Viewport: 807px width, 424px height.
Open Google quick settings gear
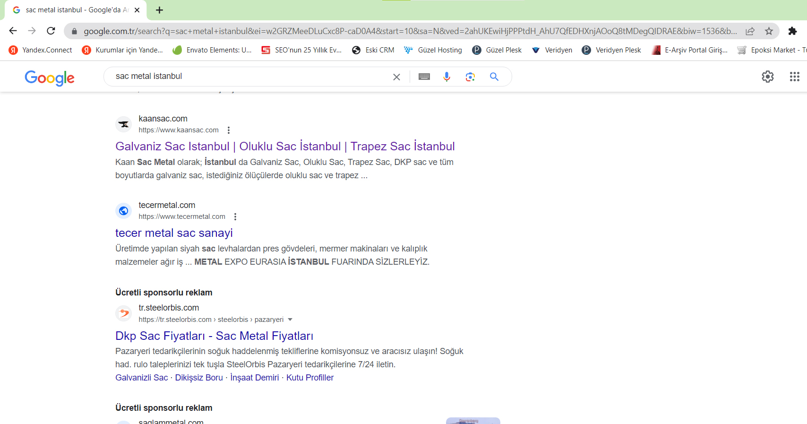768,77
